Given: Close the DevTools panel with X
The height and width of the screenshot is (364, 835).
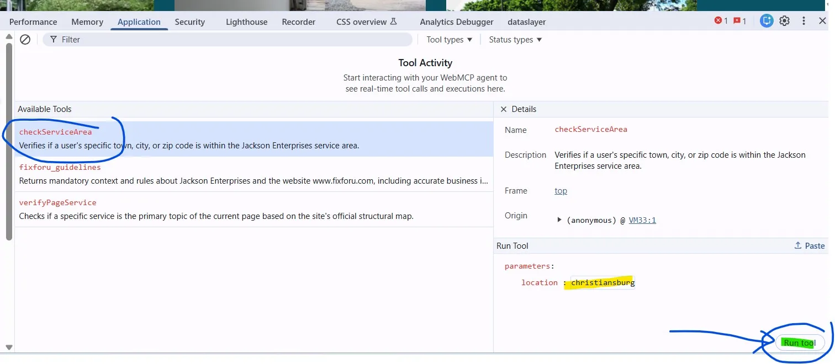Looking at the screenshot, I should 822,21.
